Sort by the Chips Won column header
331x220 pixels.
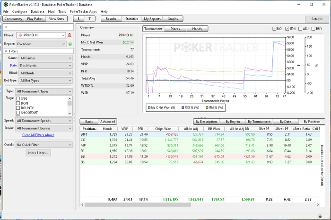[163, 129]
